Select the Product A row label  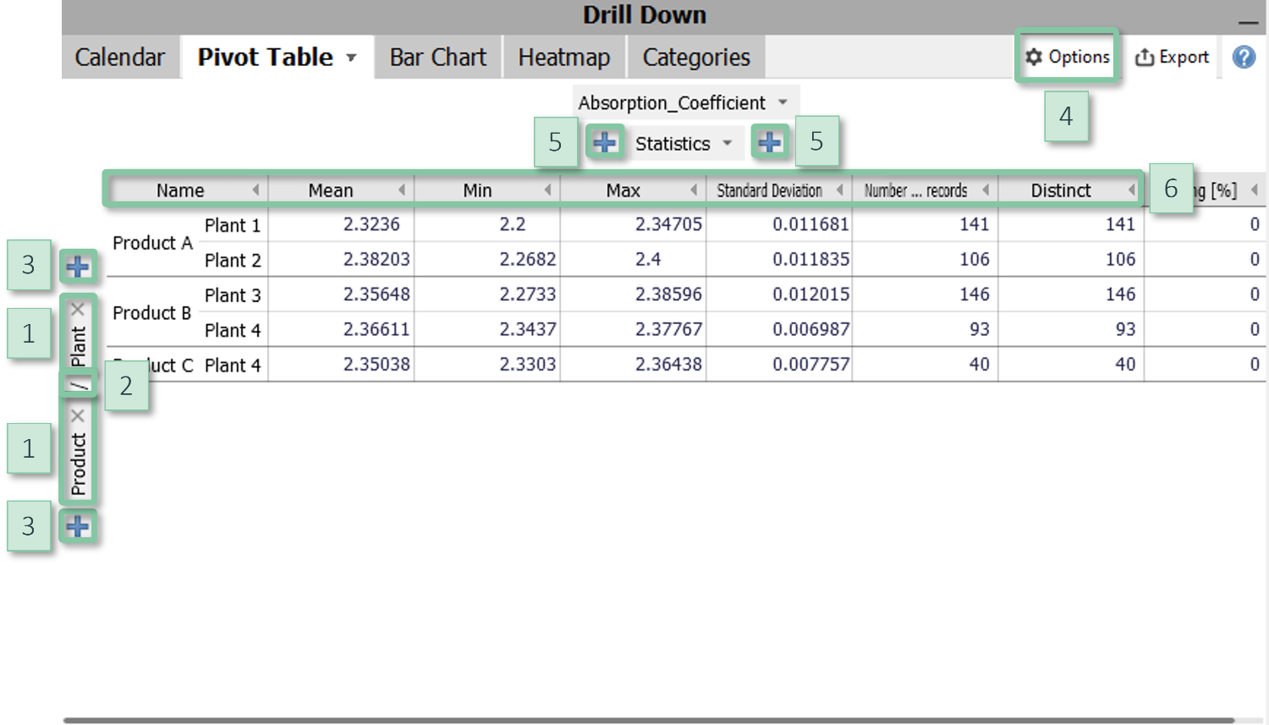click(x=152, y=244)
